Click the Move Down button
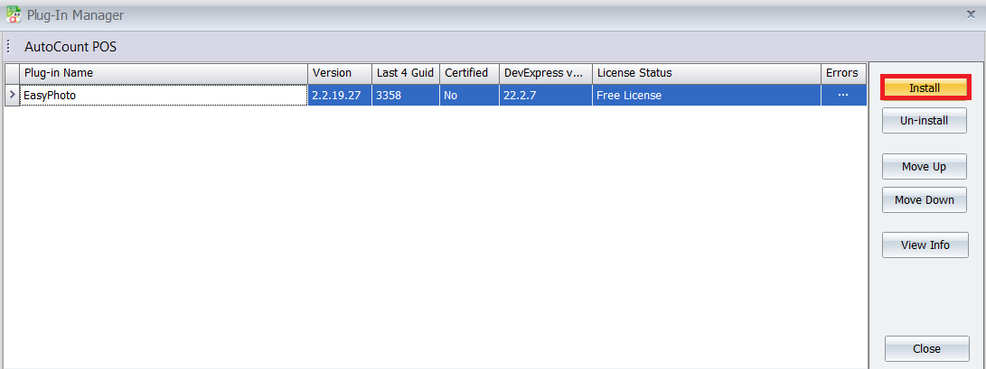986x369 pixels. (x=925, y=199)
